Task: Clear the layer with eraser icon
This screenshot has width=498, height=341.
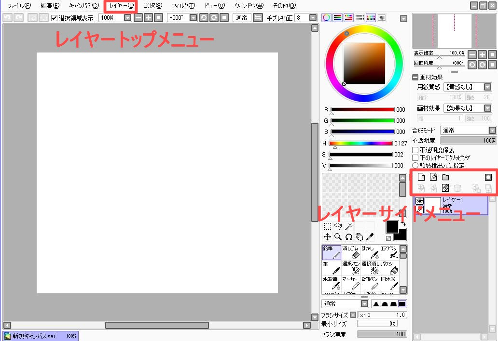Action: (x=445, y=188)
